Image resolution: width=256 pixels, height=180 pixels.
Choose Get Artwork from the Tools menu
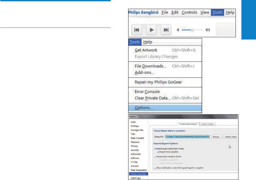(x=165, y=50)
